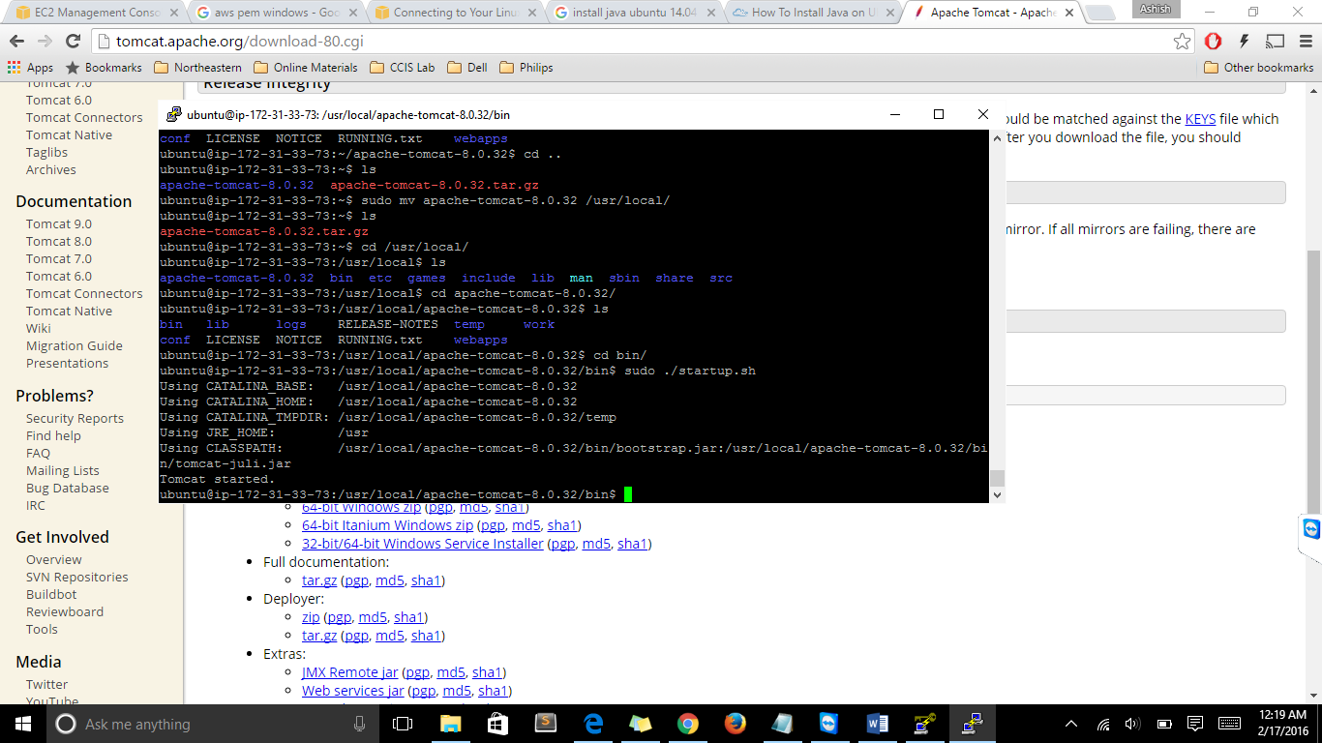Open the Apps shortcut in bookmarks bar
This screenshot has width=1322, height=743.
[x=31, y=68]
